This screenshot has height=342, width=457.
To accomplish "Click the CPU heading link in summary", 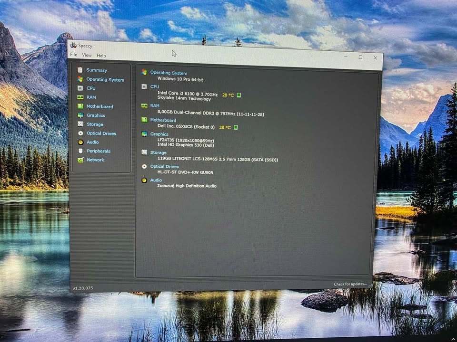I will point(154,86).
